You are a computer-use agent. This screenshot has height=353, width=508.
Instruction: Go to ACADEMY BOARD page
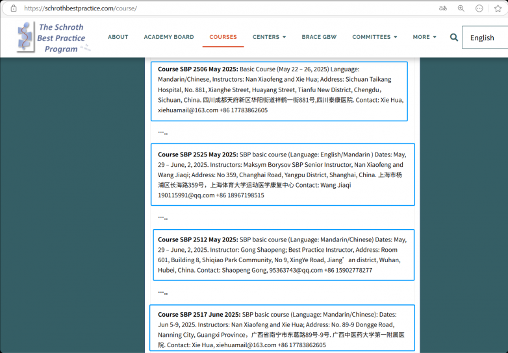[x=169, y=37]
